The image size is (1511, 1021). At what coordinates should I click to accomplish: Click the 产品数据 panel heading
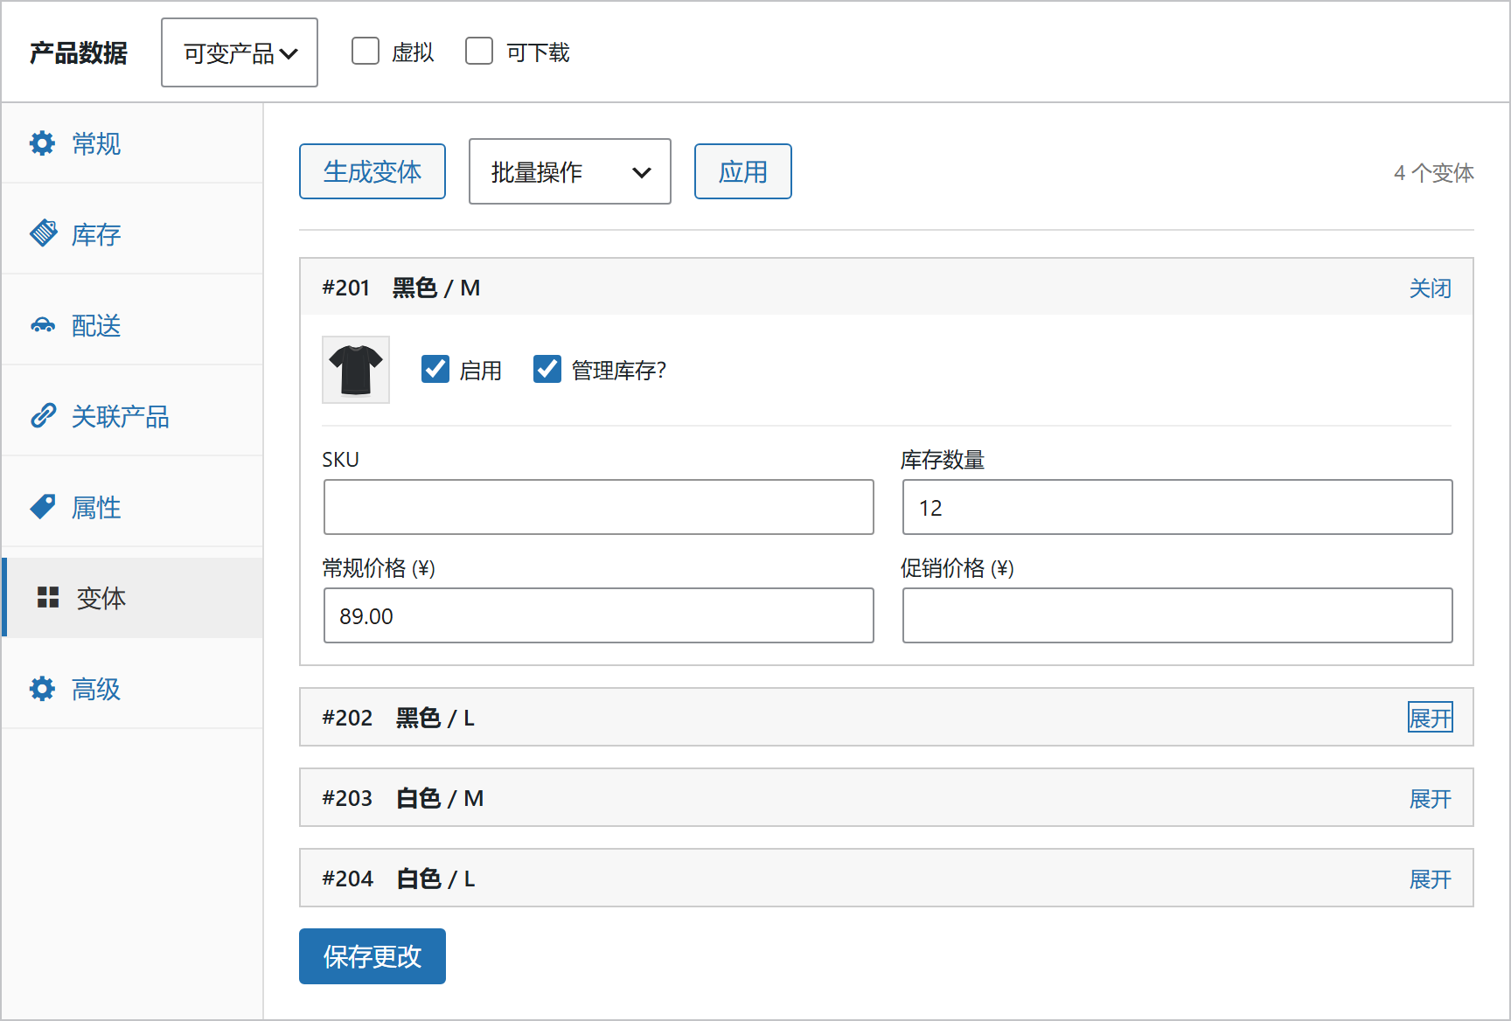tap(79, 52)
